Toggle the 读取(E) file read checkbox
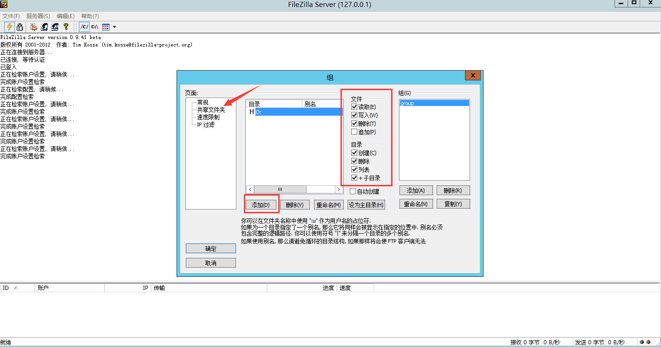Image resolution: width=661 pixels, height=348 pixels. (x=354, y=107)
